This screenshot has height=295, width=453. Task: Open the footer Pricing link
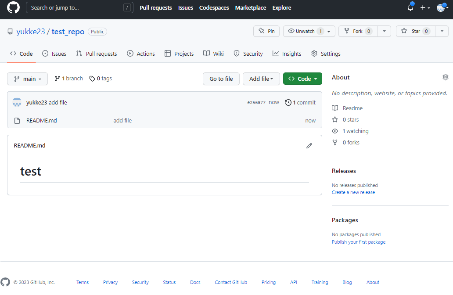(x=269, y=282)
